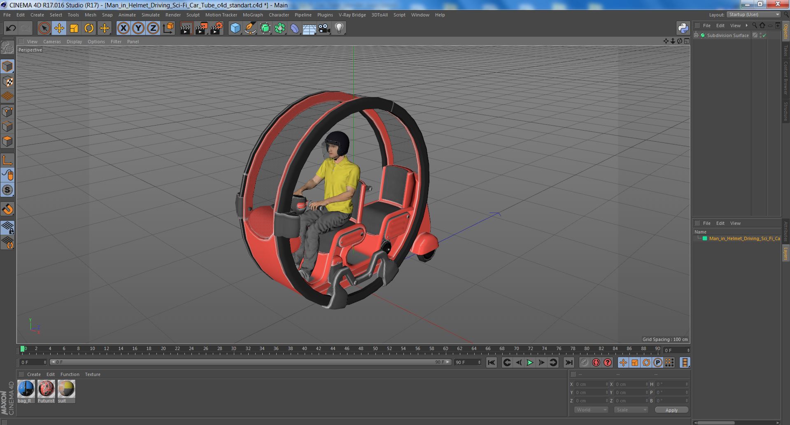Toggle Subdivision Surface enabled checkmark
Viewport: 790px width, 425px height.
pos(764,35)
